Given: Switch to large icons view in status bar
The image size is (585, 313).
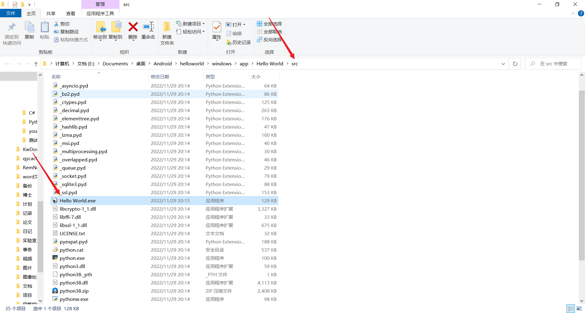Looking at the screenshot, I should [x=579, y=308].
